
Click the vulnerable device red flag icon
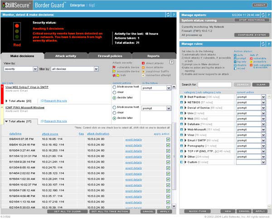[114, 67]
